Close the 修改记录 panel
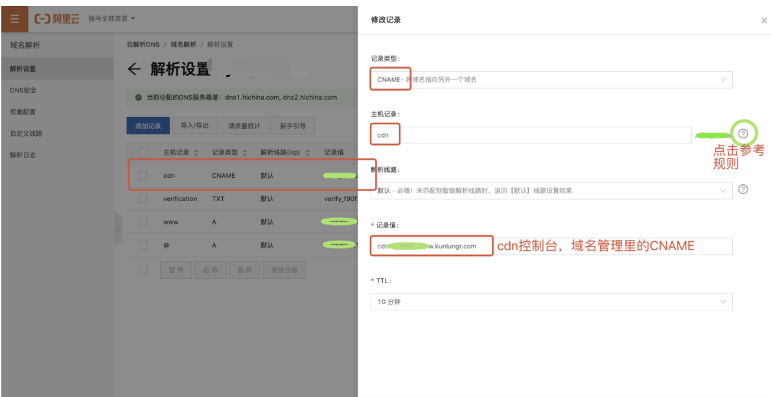The width and height of the screenshot is (771, 397). click(764, 21)
